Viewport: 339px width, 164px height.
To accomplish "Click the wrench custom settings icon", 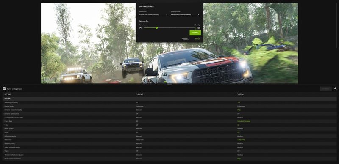I will [x=335, y=89].
